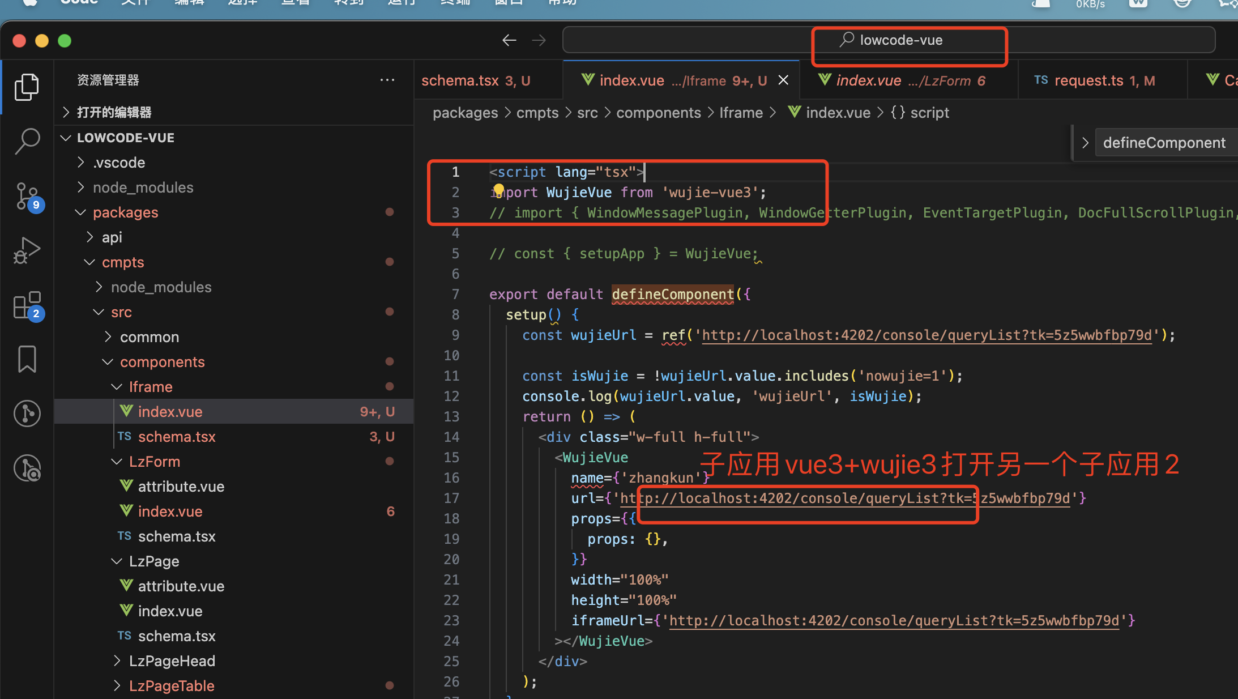Go back using the left arrow
This screenshot has width=1238, height=699.
click(509, 40)
